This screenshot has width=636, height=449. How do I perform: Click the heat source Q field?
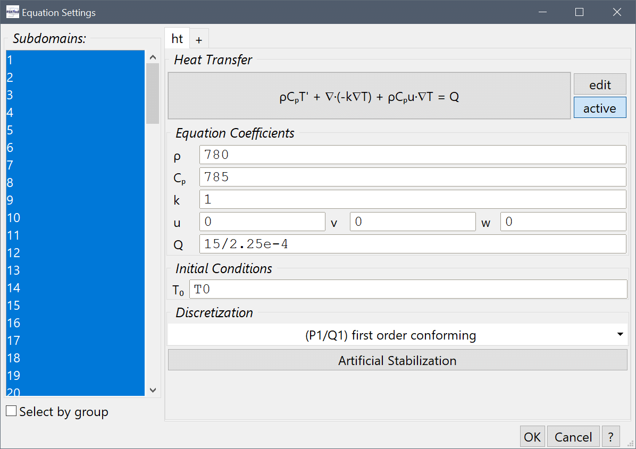click(412, 244)
